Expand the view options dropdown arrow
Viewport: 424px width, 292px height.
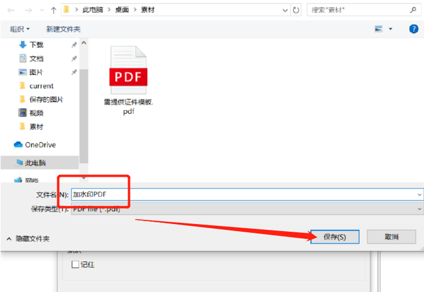(x=390, y=29)
